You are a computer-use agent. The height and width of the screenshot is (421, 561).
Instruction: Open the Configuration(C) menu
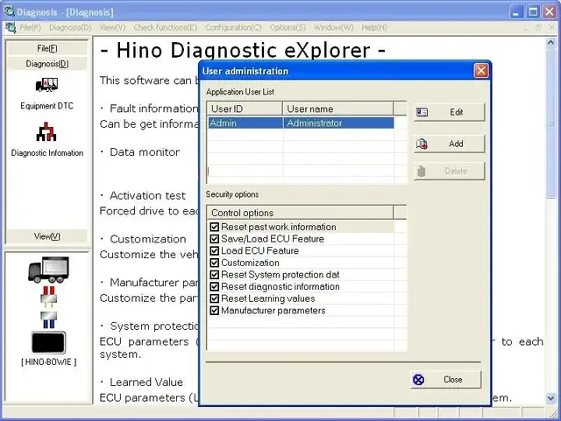(233, 27)
